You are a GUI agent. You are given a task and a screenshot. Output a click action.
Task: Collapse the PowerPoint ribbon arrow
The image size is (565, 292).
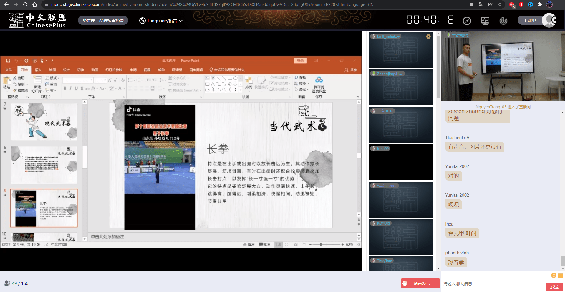[358, 97]
